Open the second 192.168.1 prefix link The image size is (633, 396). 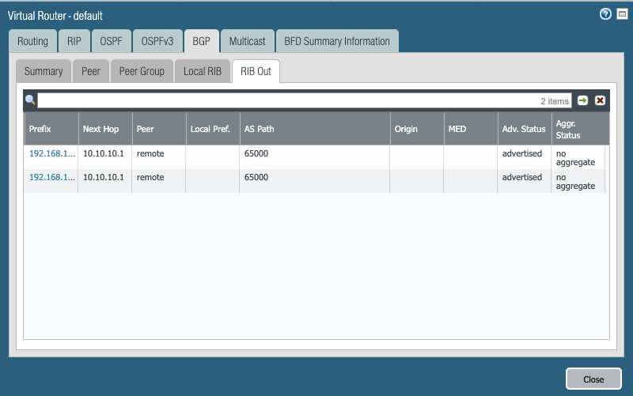pos(51,178)
